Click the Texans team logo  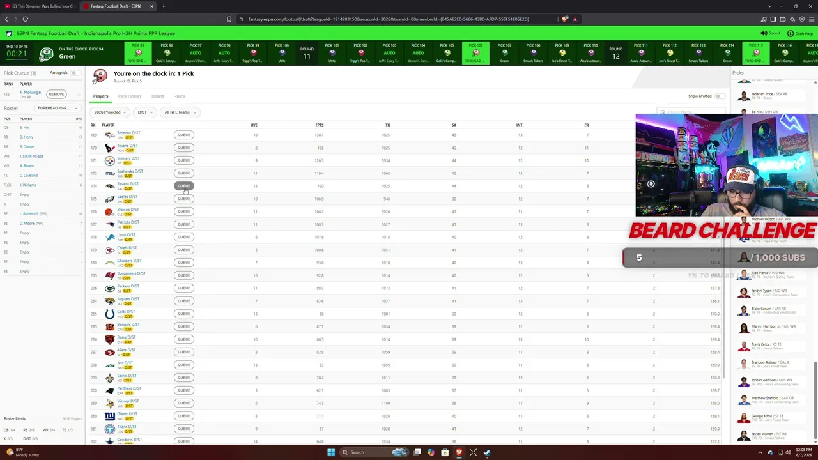[x=110, y=148]
